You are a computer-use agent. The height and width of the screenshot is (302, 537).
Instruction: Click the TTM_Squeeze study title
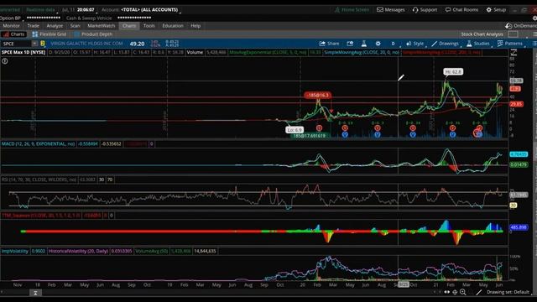tap(41, 216)
